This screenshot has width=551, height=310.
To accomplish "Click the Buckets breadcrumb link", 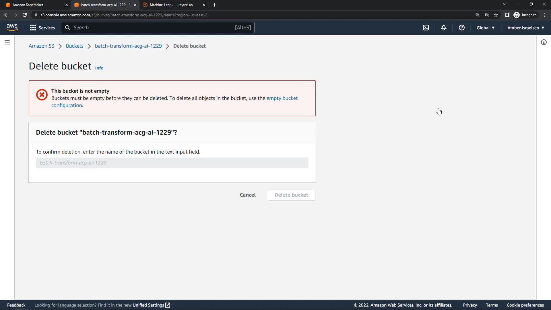I will click(x=75, y=46).
